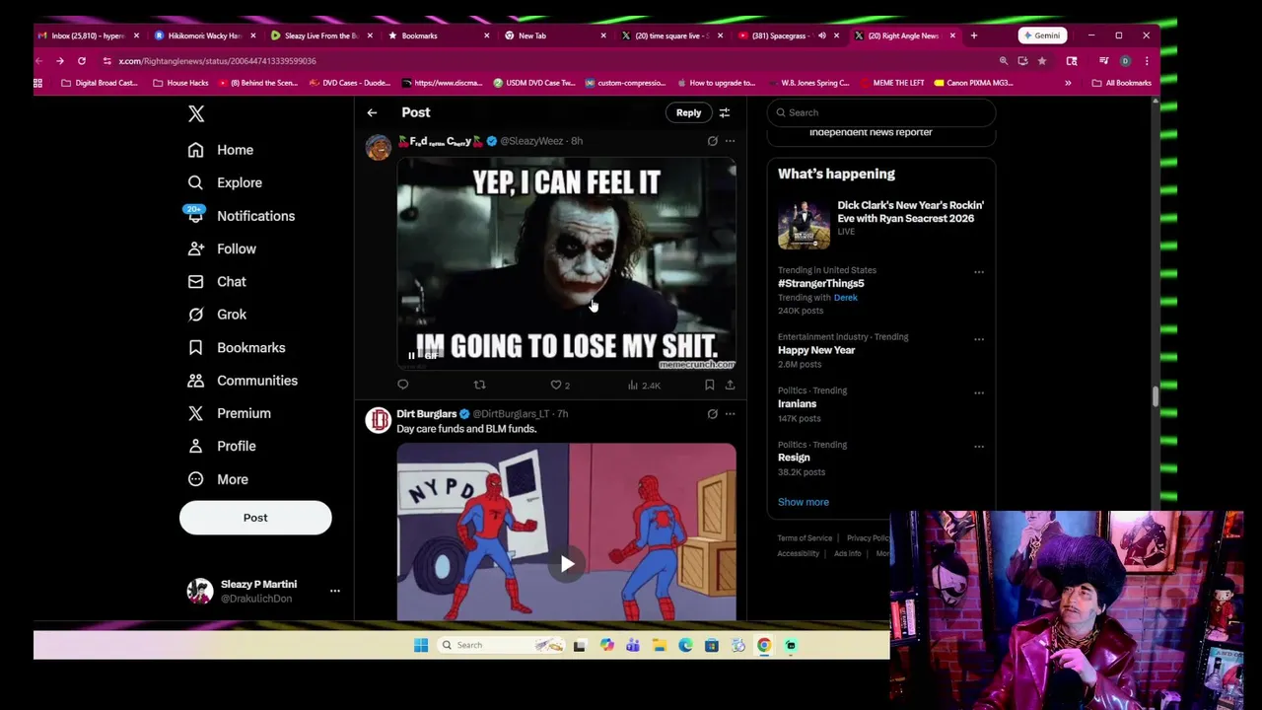Open reply sorting filter icon beside Reply

(x=725, y=112)
